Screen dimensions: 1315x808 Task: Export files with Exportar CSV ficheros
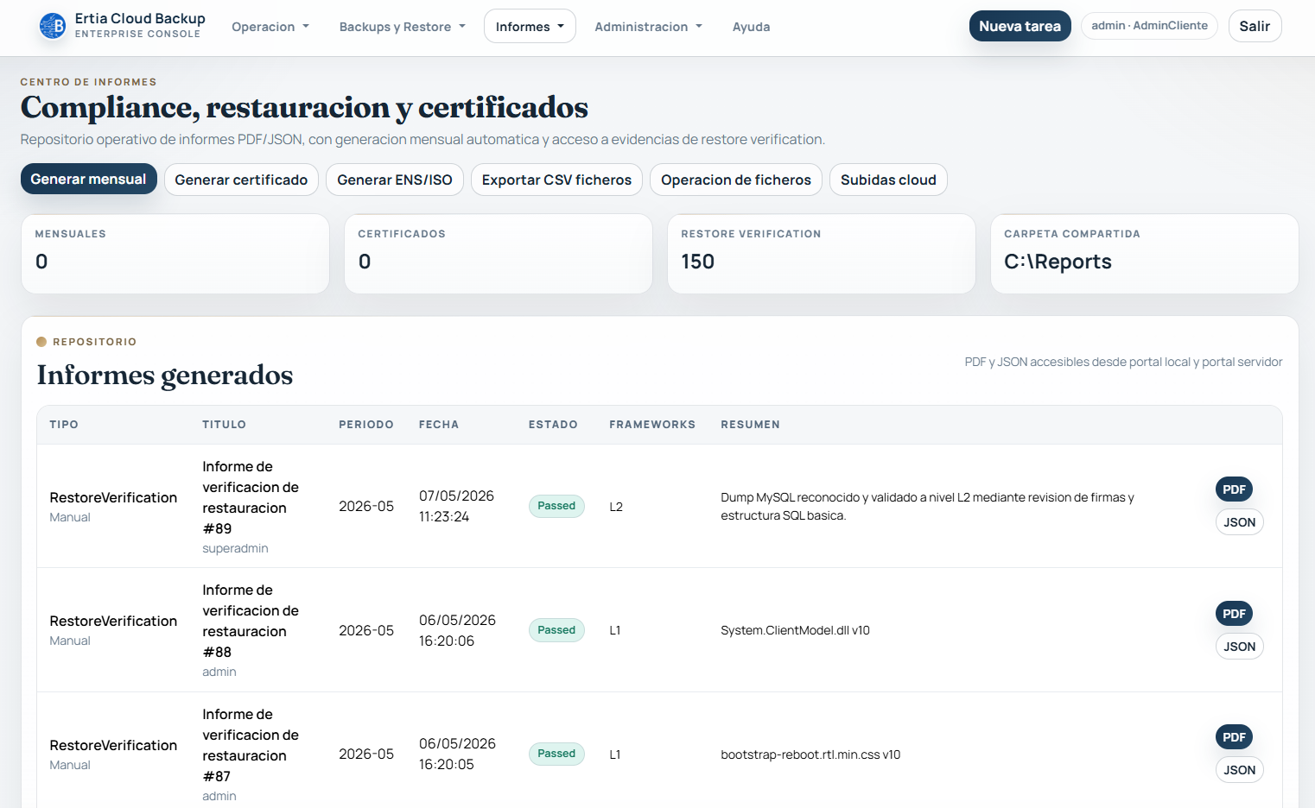(556, 180)
